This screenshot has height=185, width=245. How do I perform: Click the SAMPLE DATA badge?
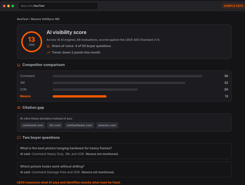[234, 6]
